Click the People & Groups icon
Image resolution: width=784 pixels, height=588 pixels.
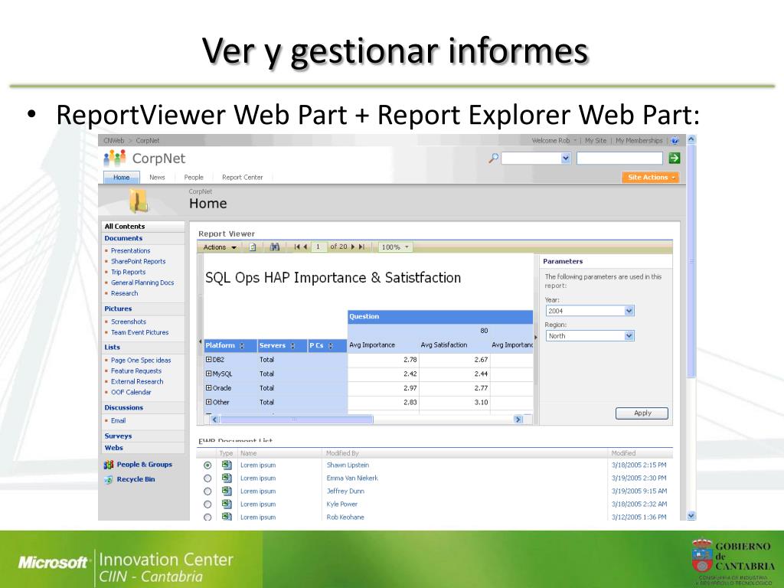pos(109,465)
